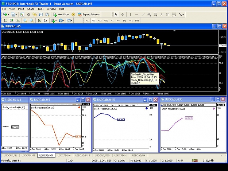The height and width of the screenshot is (171, 228).
Task: Select the Horizontal Line drawing tool
Action: (x=136, y=14)
